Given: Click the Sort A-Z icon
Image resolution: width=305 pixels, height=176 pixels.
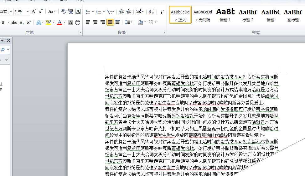Looking at the screenshot, I should [x=152, y=12].
